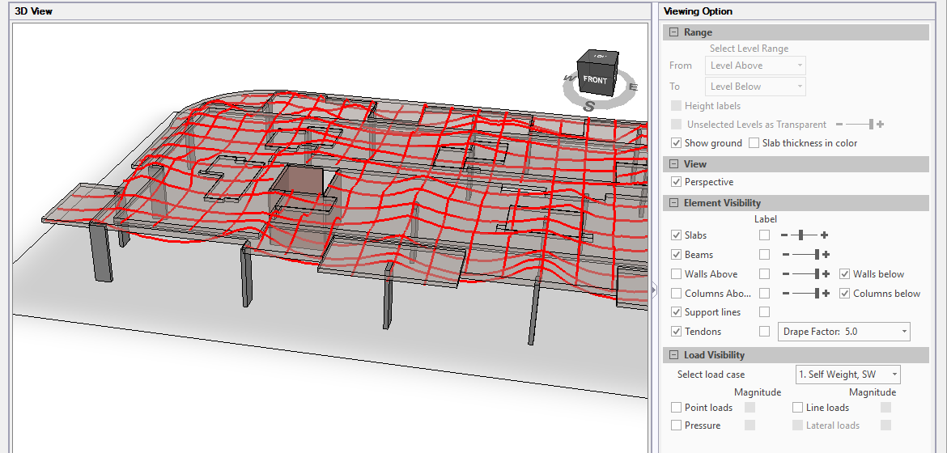Enable Slab thickness in color

click(x=754, y=143)
